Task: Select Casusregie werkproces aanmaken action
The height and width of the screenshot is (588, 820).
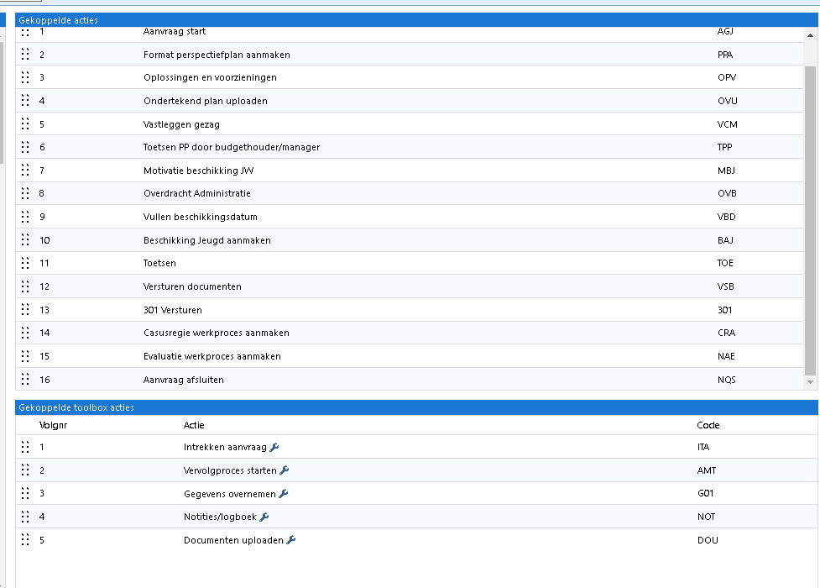Action: tap(217, 333)
